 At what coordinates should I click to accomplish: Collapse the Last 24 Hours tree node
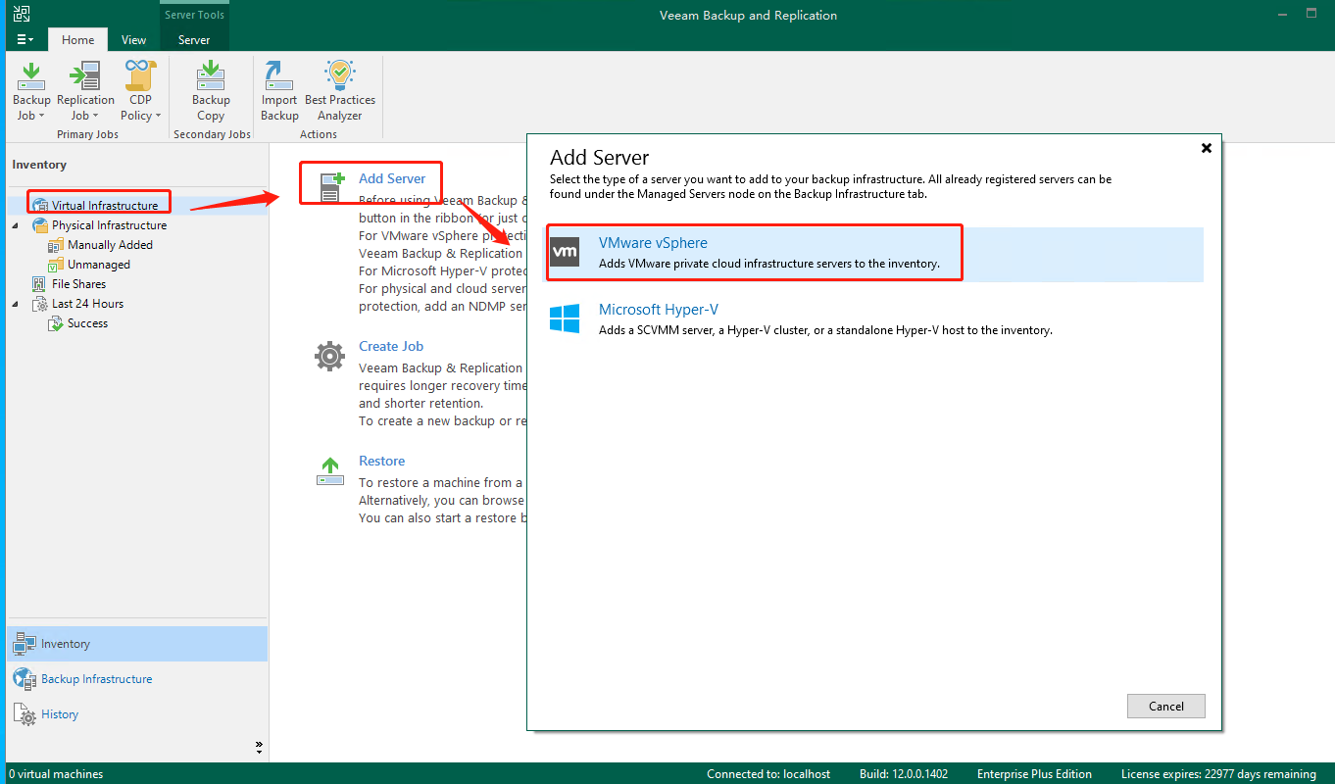tap(15, 304)
